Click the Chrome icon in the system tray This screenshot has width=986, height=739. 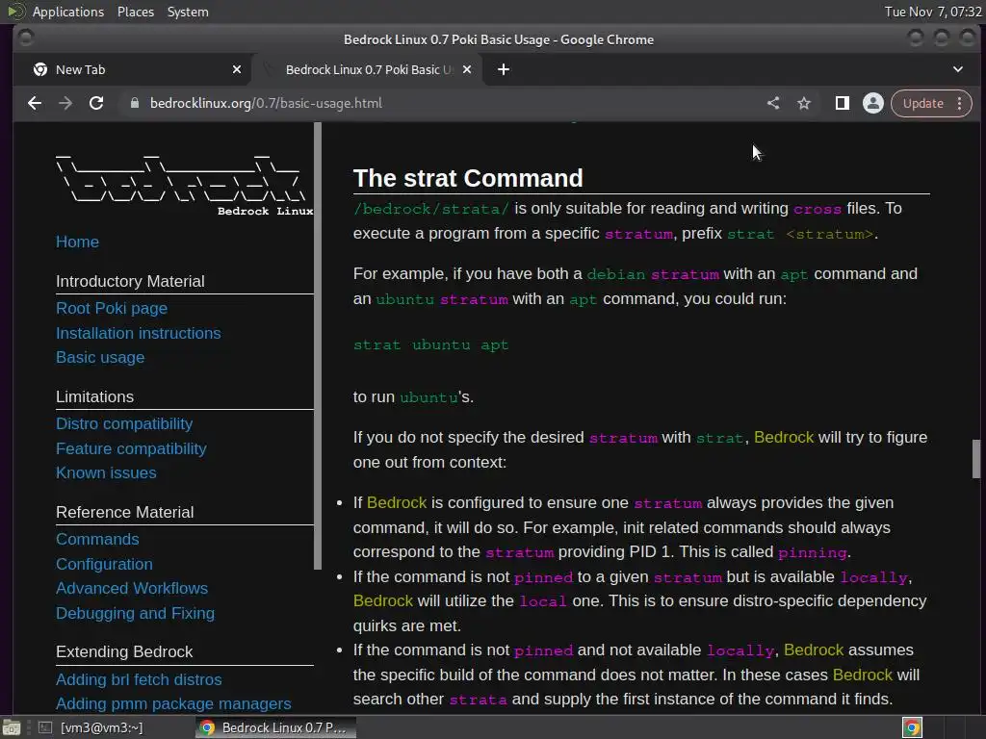point(912,727)
